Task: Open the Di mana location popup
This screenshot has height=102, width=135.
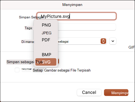Action: [x=82, y=41]
